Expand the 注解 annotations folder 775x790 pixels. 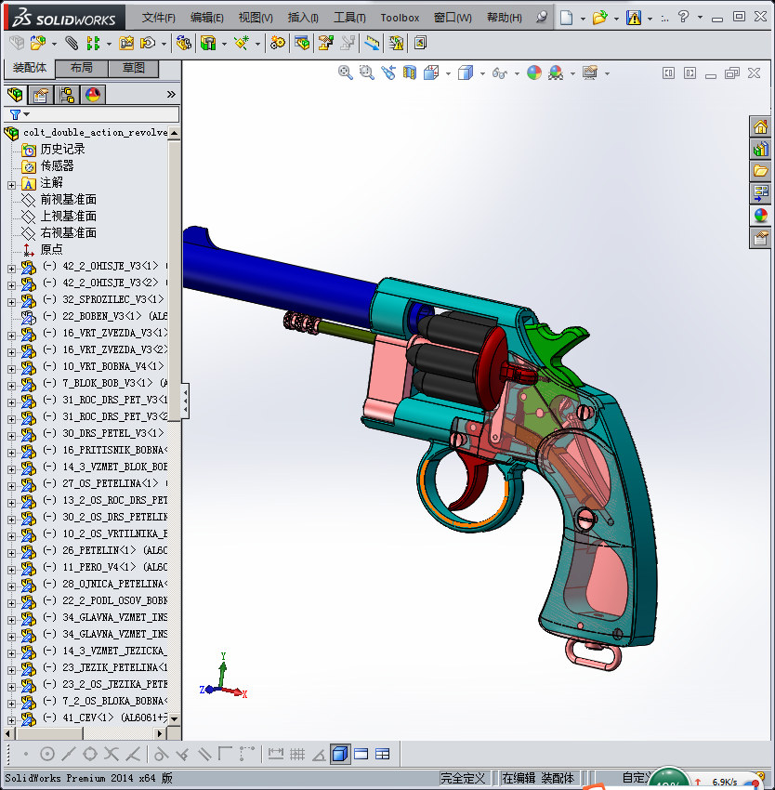click(x=11, y=183)
